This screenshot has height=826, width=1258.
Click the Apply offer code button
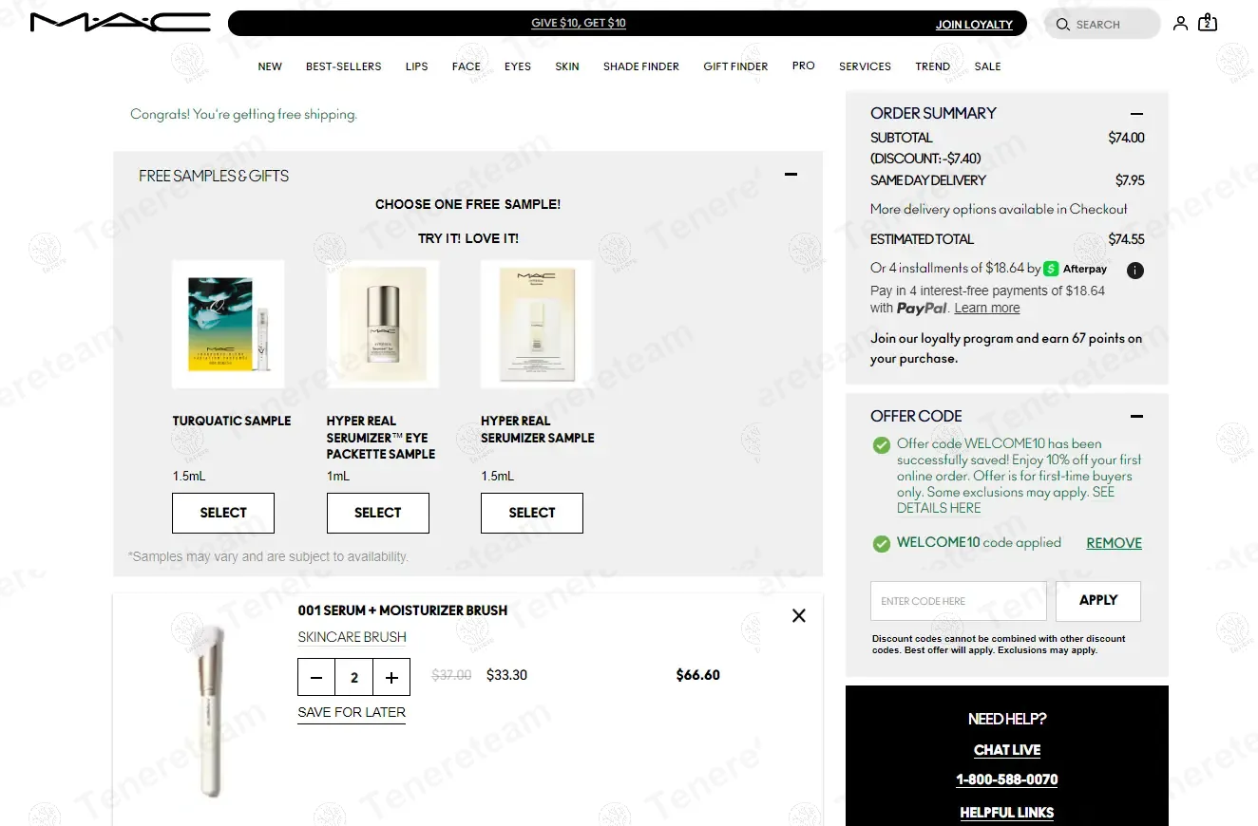pyautogui.click(x=1098, y=601)
